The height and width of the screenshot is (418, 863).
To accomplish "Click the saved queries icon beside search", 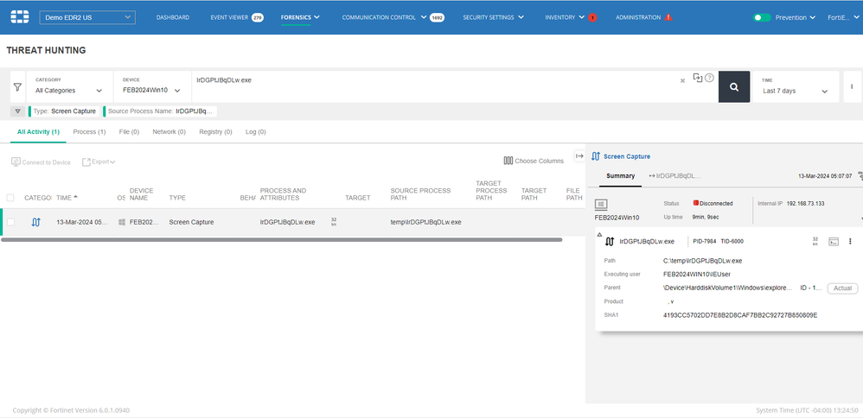I will pos(697,78).
